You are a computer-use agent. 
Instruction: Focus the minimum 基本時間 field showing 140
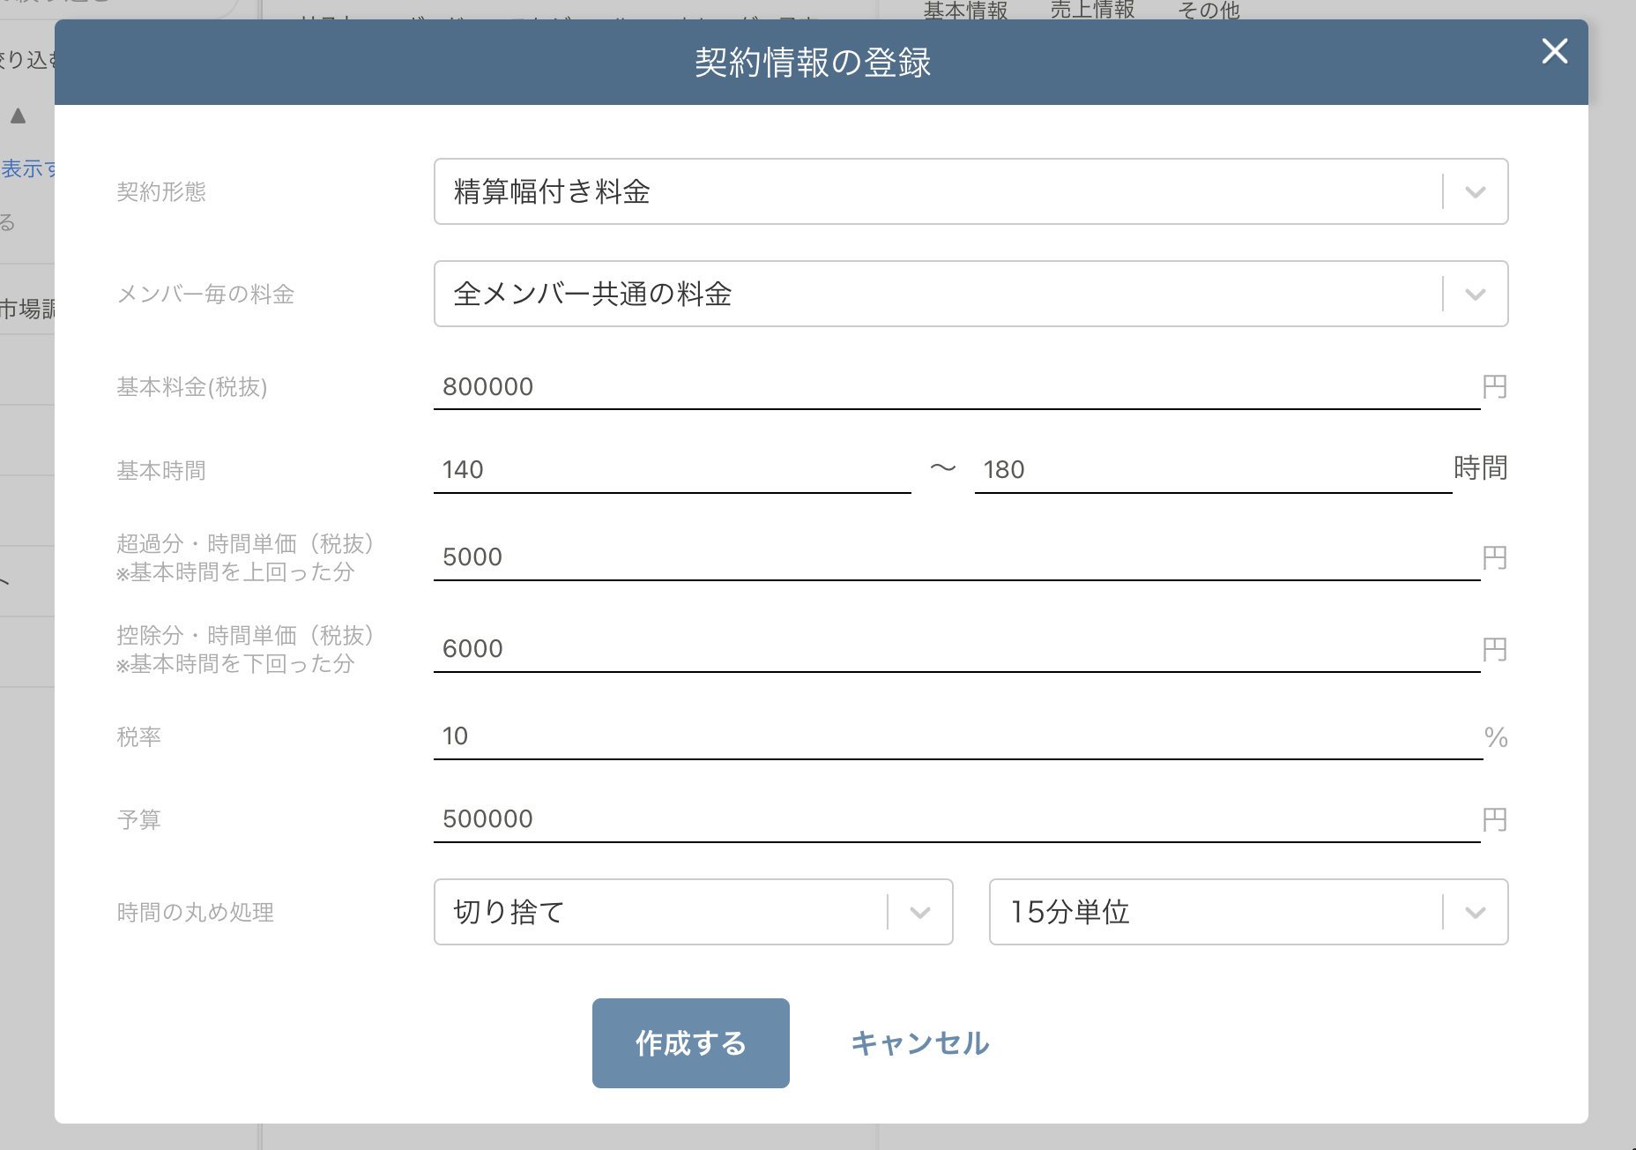(672, 470)
